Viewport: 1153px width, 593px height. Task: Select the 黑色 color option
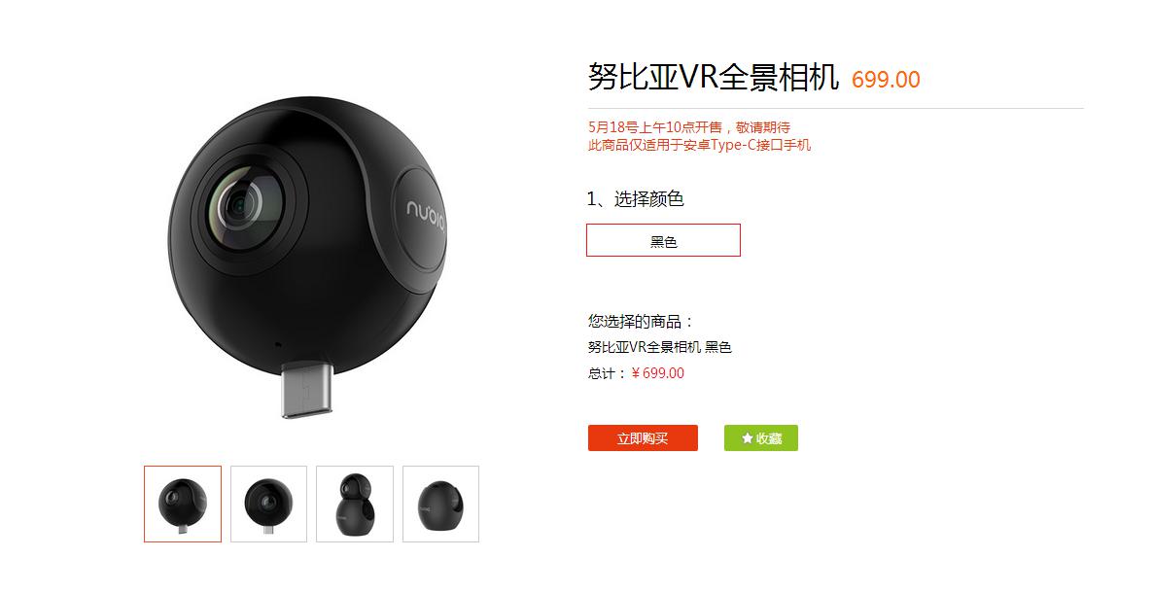[x=663, y=240]
